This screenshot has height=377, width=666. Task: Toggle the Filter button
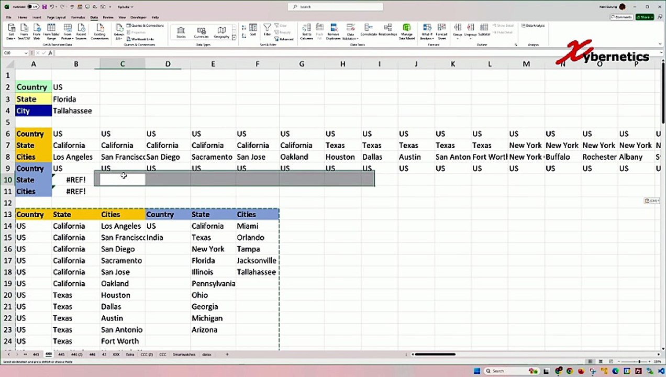tap(268, 30)
